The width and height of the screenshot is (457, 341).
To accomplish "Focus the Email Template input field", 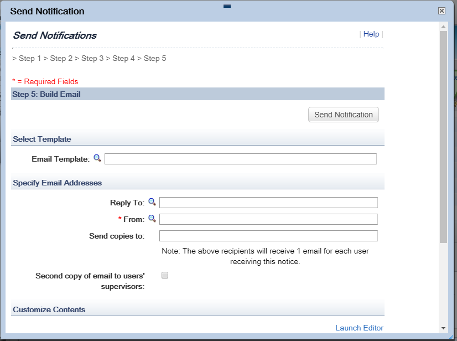I will (241, 159).
